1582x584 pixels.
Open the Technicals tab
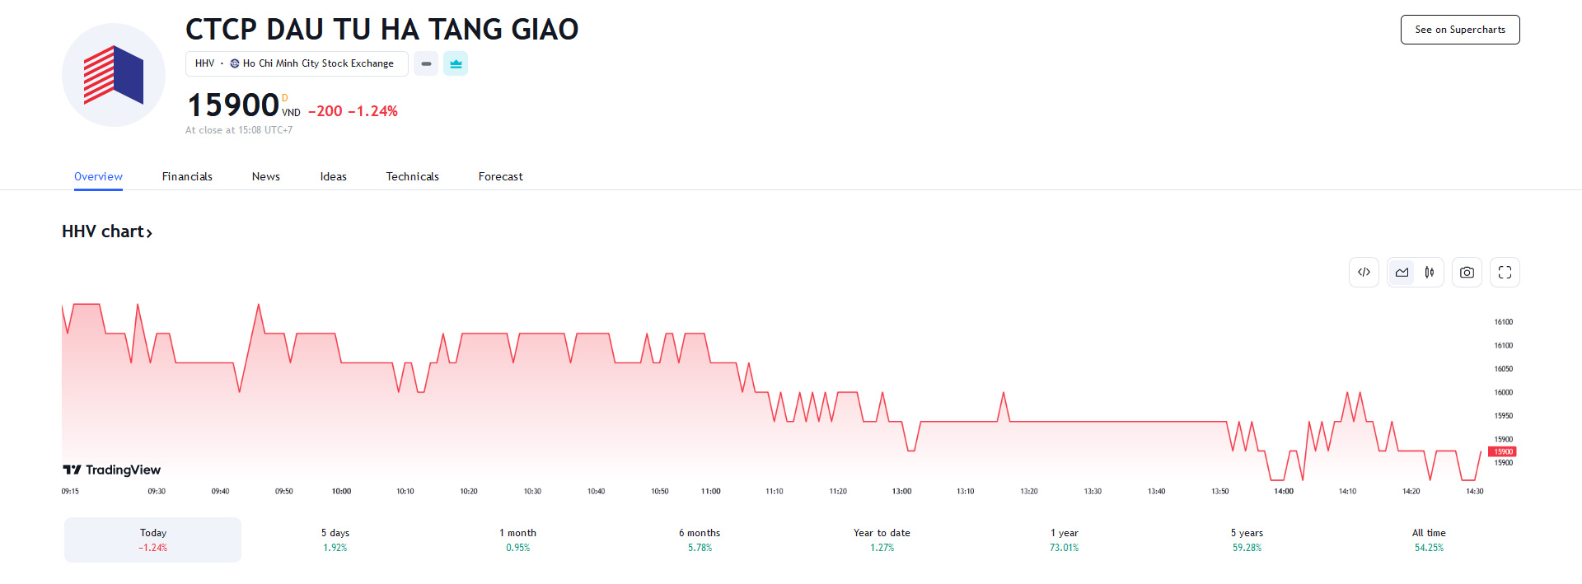[412, 176]
